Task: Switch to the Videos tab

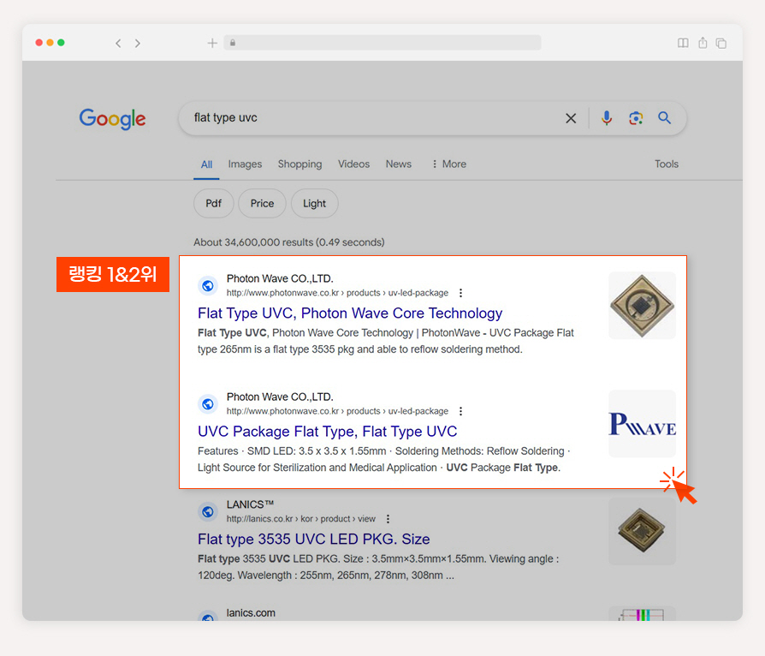Action: (353, 164)
